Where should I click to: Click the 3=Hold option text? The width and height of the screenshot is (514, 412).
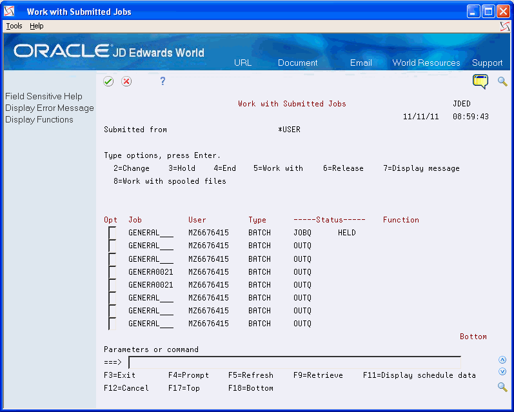(182, 168)
